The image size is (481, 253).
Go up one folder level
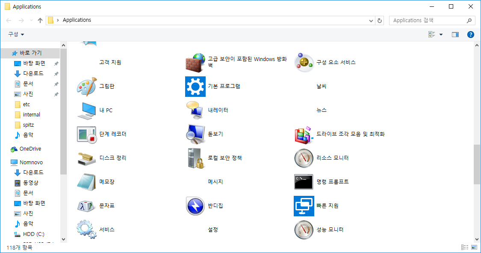click(40, 20)
